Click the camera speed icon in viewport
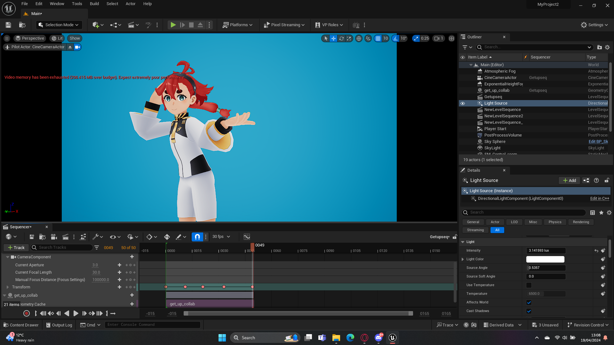This screenshot has height=345, width=614. coord(439,38)
